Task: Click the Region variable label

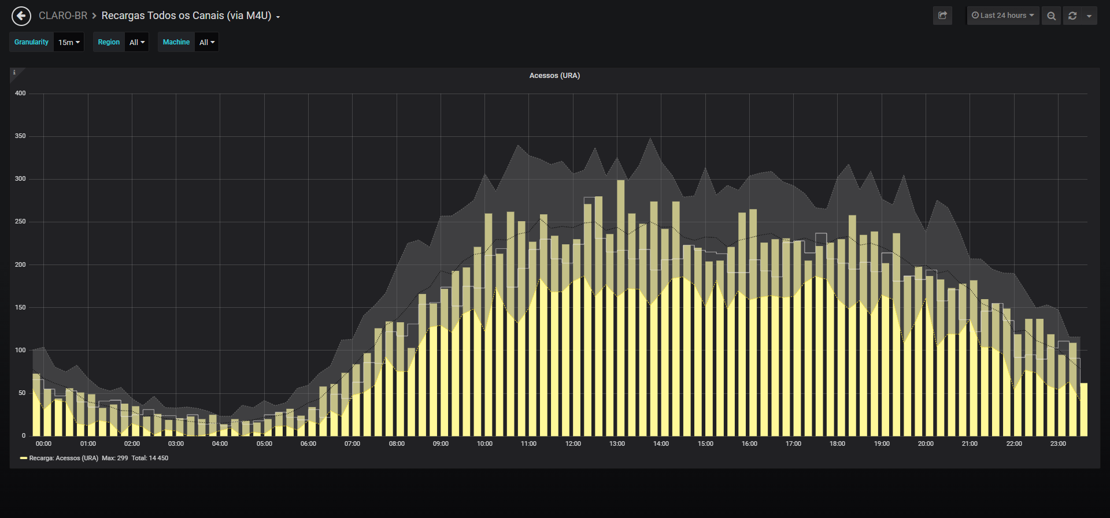Action: pyautogui.click(x=109, y=42)
